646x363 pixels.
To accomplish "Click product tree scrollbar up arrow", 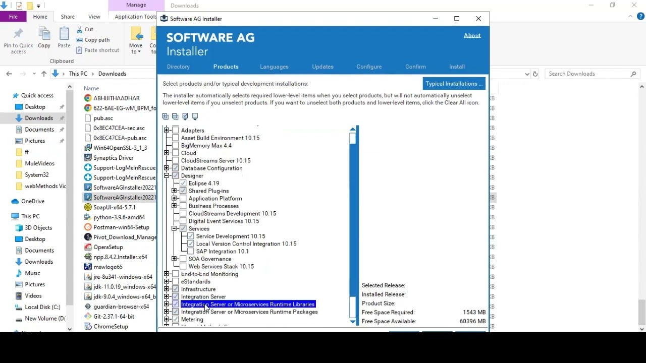I will point(353,130).
